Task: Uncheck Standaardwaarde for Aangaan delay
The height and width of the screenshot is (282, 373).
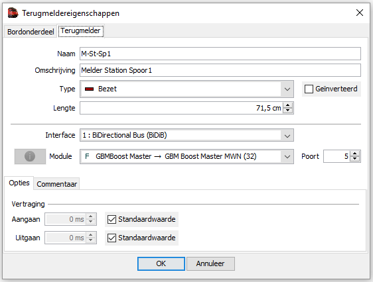Action: [x=112, y=219]
